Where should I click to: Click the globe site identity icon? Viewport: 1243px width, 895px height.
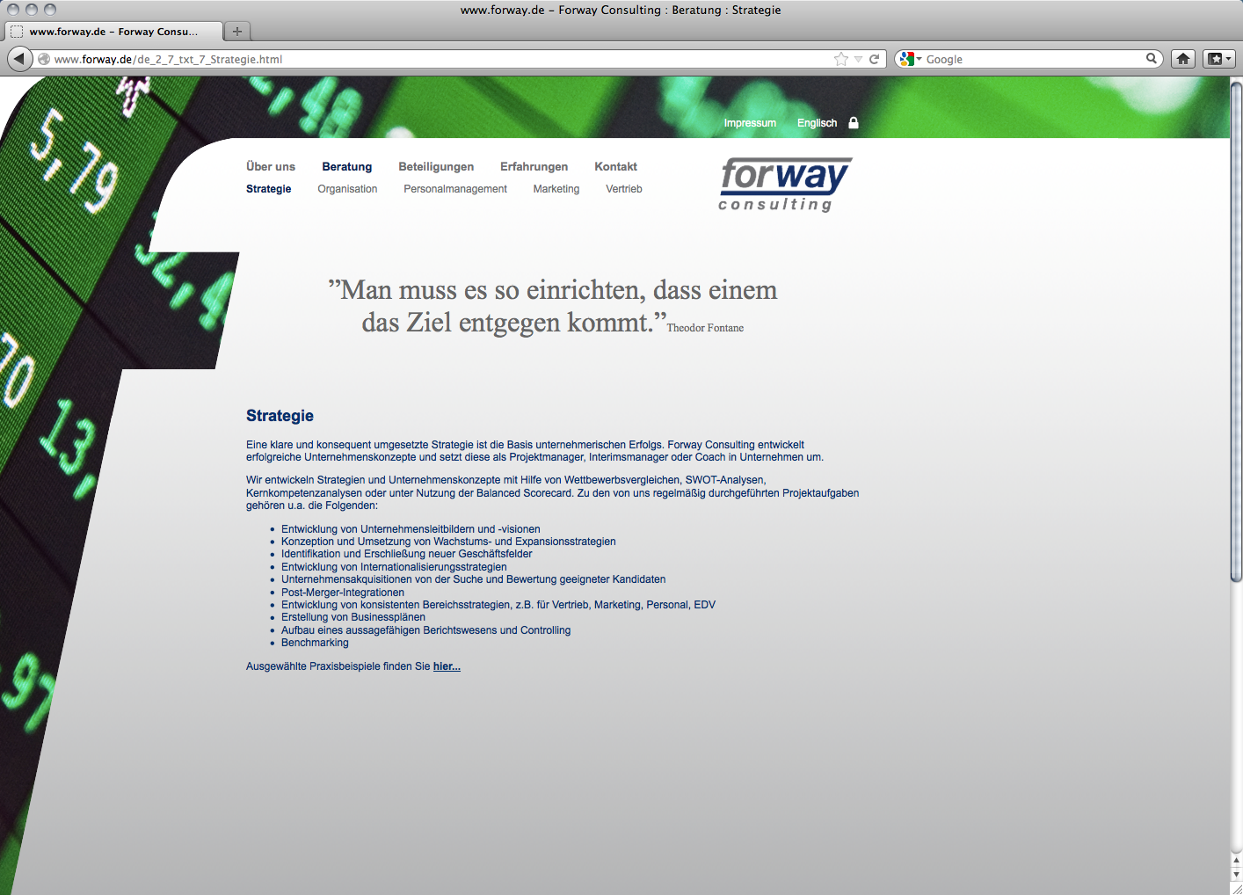(44, 59)
